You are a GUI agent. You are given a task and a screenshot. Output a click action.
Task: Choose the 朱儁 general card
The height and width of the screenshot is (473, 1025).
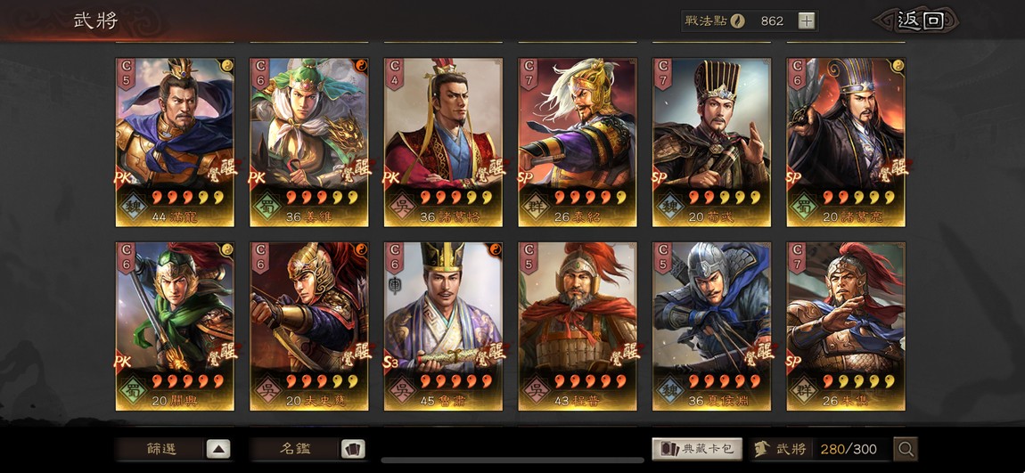click(846, 327)
